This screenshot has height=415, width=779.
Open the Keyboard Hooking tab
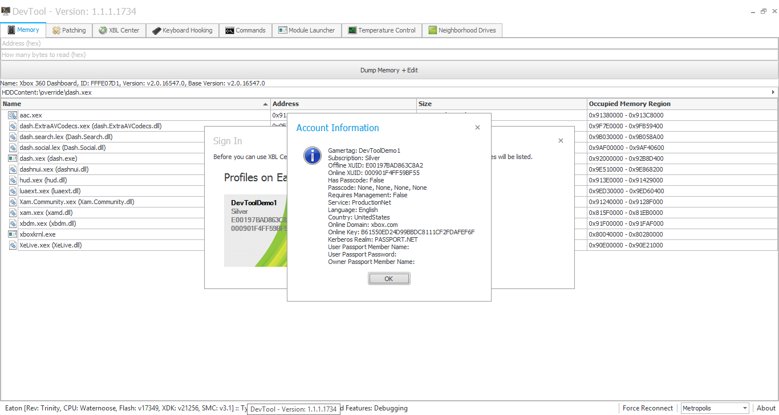click(182, 30)
